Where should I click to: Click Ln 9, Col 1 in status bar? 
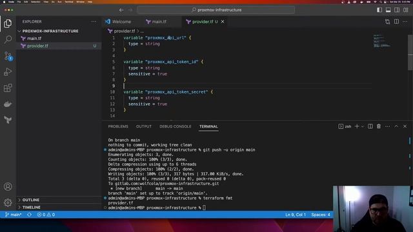click(x=296, y=215)
